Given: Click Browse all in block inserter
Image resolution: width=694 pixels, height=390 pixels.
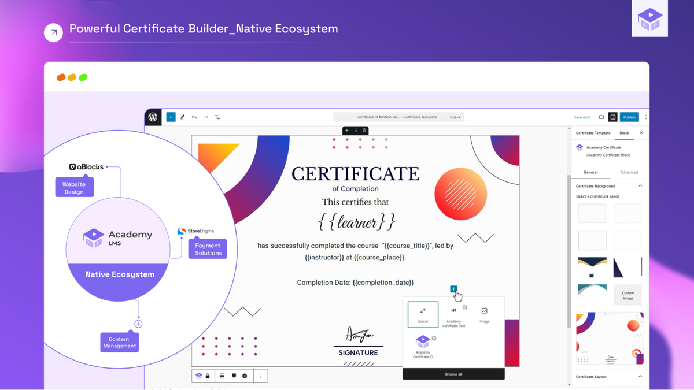Looking at the screenshot, I should [x=453, y=374].
